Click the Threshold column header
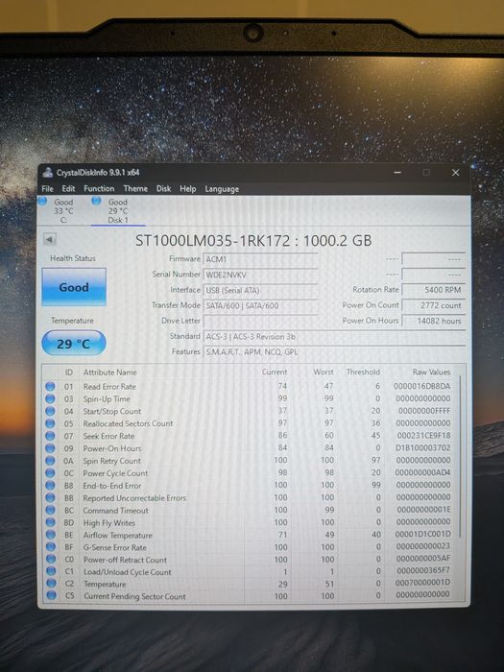Viewport: 504px width, 672px height. pos(363,372)
